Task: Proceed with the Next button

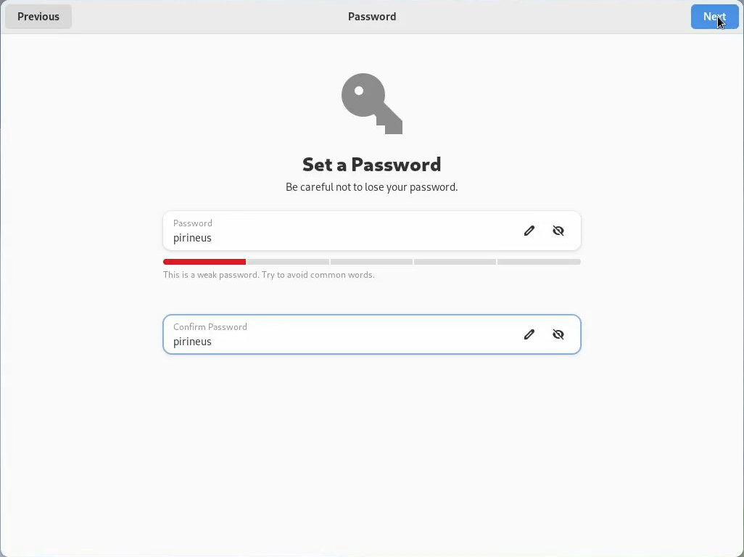Action: pos(714,17)
